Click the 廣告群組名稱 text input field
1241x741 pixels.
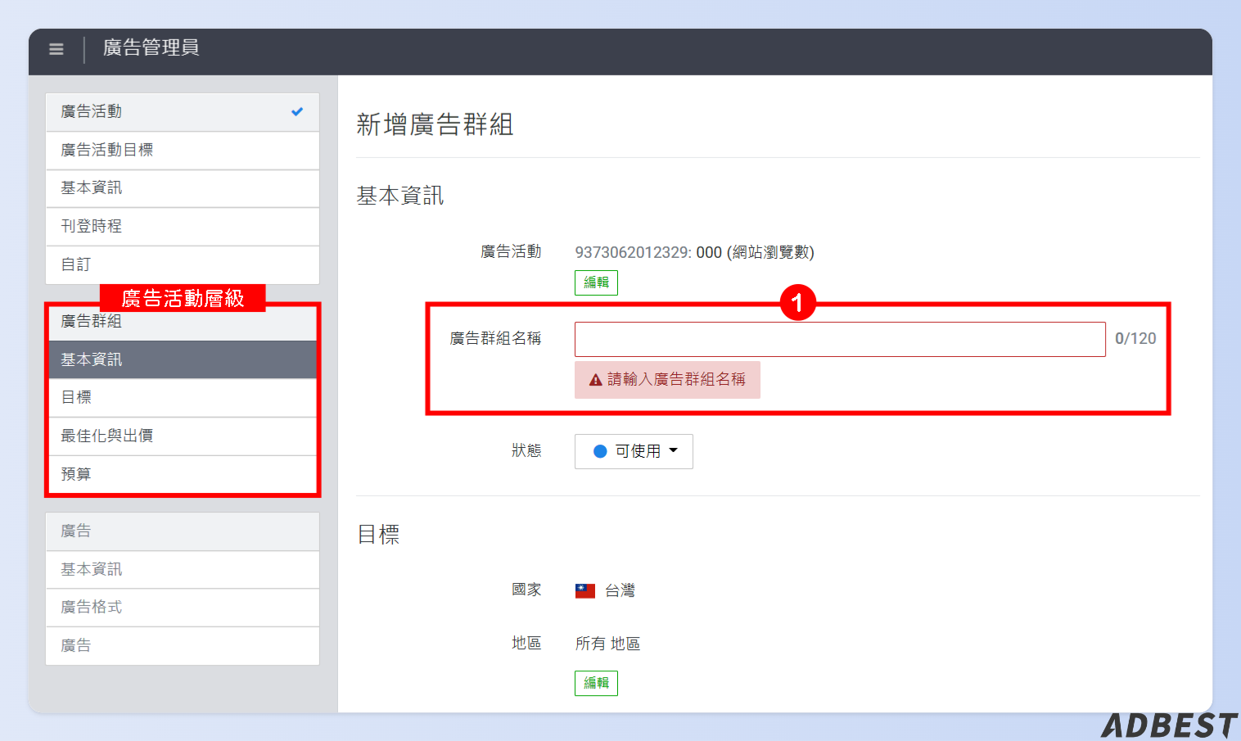839,339
